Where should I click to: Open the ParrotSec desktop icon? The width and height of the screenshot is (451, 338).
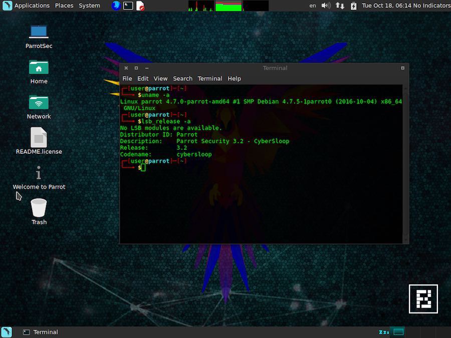[x=39, y=33]
